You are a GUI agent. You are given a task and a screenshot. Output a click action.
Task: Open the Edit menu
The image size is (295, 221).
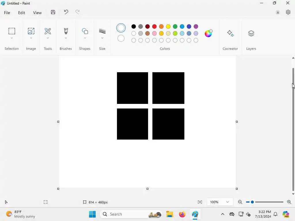click(21, 13)
